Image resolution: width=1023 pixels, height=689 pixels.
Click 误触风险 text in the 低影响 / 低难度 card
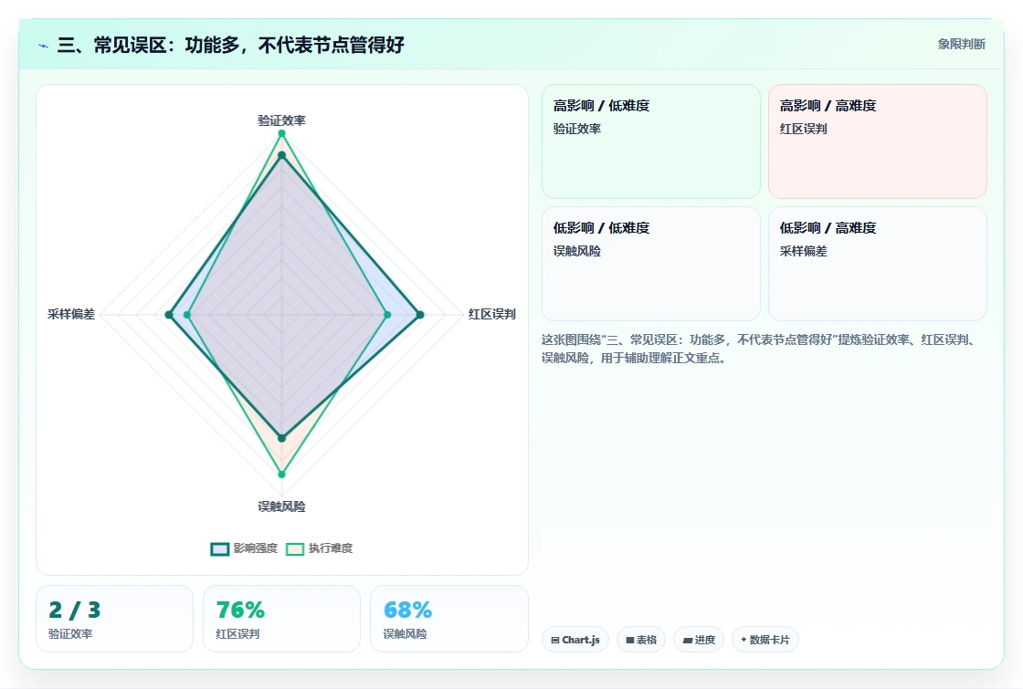pyautogui.click(x=576, y=252)
